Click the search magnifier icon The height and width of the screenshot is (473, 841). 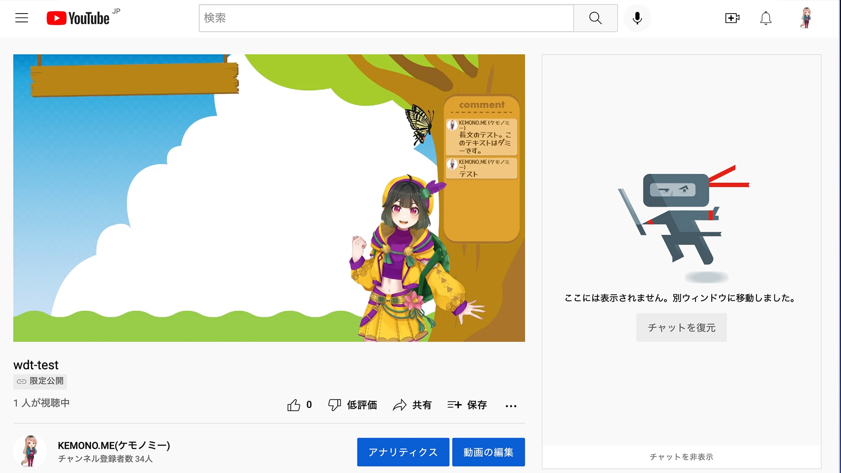tap(595, 18)
